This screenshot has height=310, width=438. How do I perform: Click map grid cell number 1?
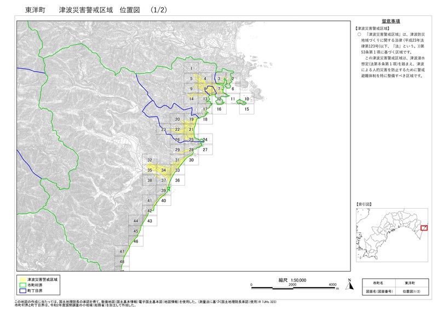click(x=191, y=68)
